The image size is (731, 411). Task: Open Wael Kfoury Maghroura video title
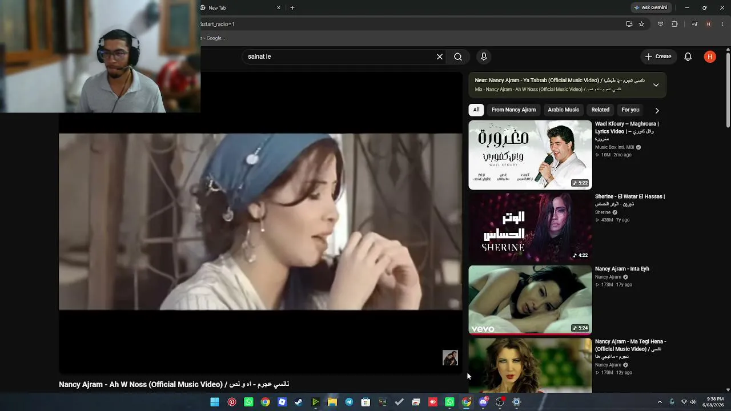627,131
